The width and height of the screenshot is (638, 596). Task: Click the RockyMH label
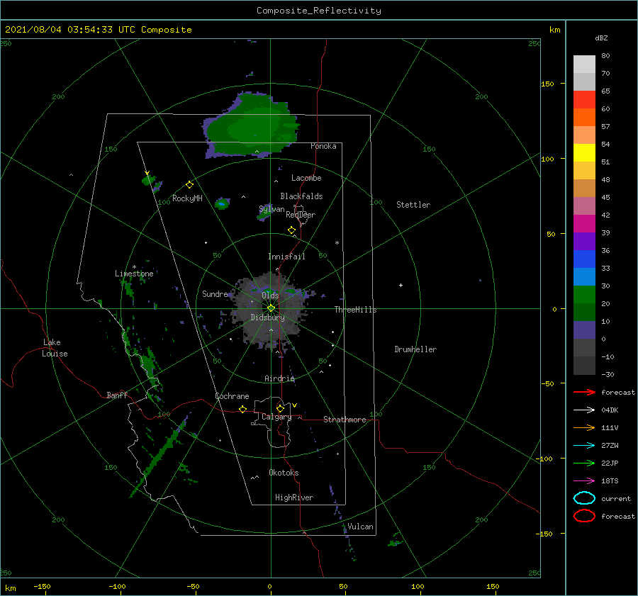(187, 198)
